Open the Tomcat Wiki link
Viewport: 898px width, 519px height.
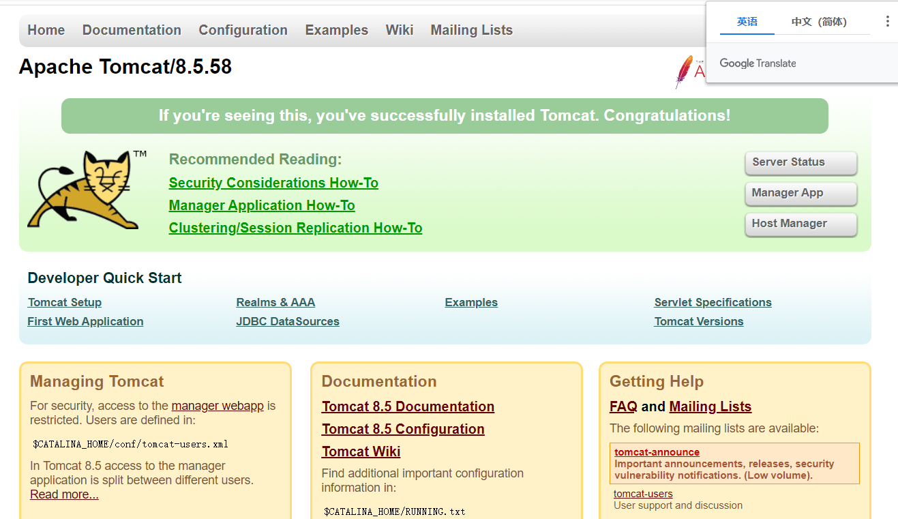point(361,451)
